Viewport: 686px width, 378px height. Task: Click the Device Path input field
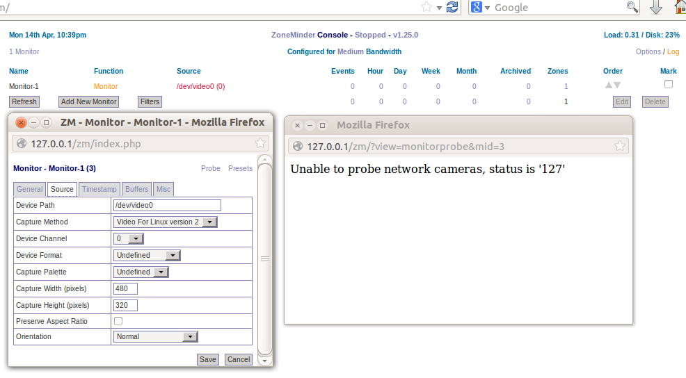pyautogui.click(x=167, y=206)
